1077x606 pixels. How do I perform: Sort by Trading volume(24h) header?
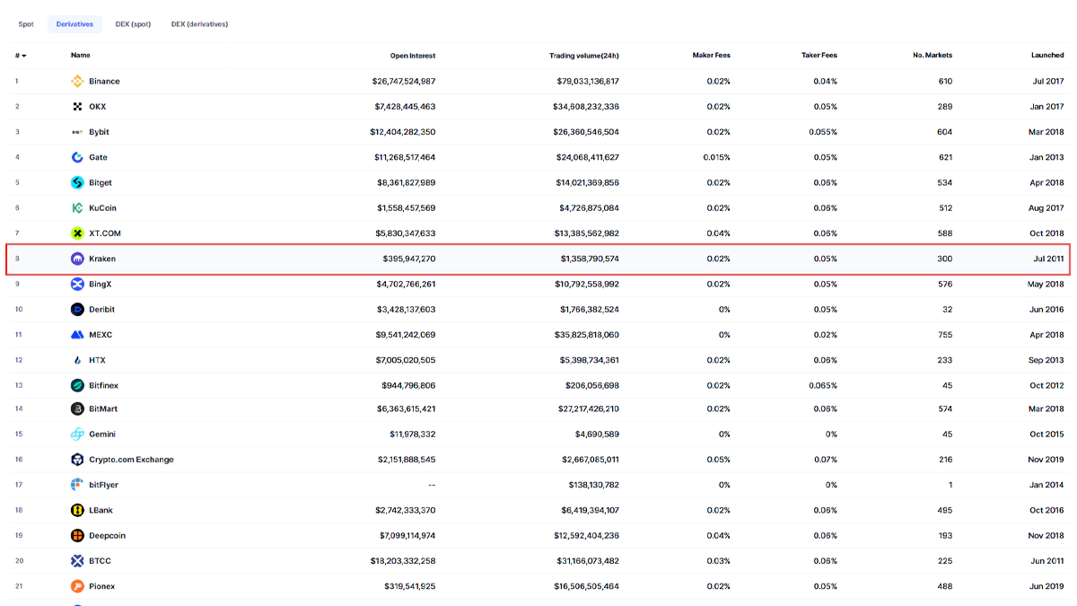click(x=583, y=56)
